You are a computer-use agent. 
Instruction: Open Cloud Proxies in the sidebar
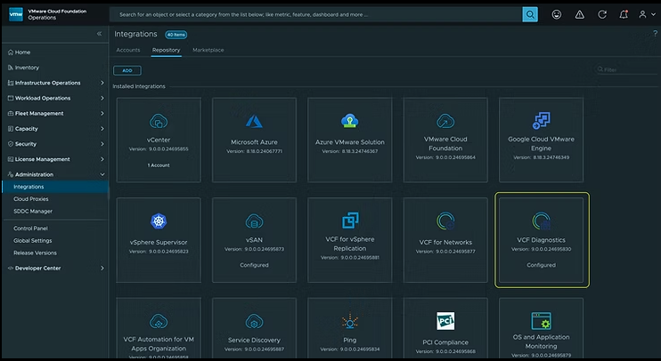click(x=32, y=199)
